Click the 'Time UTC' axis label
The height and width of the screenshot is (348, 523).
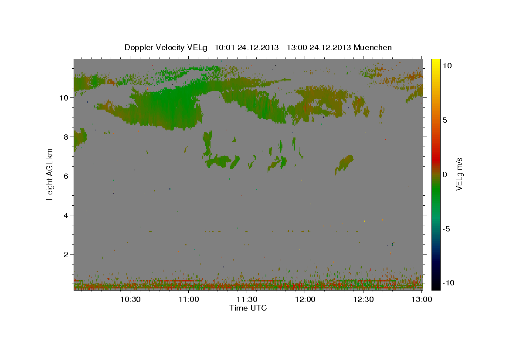248,308
